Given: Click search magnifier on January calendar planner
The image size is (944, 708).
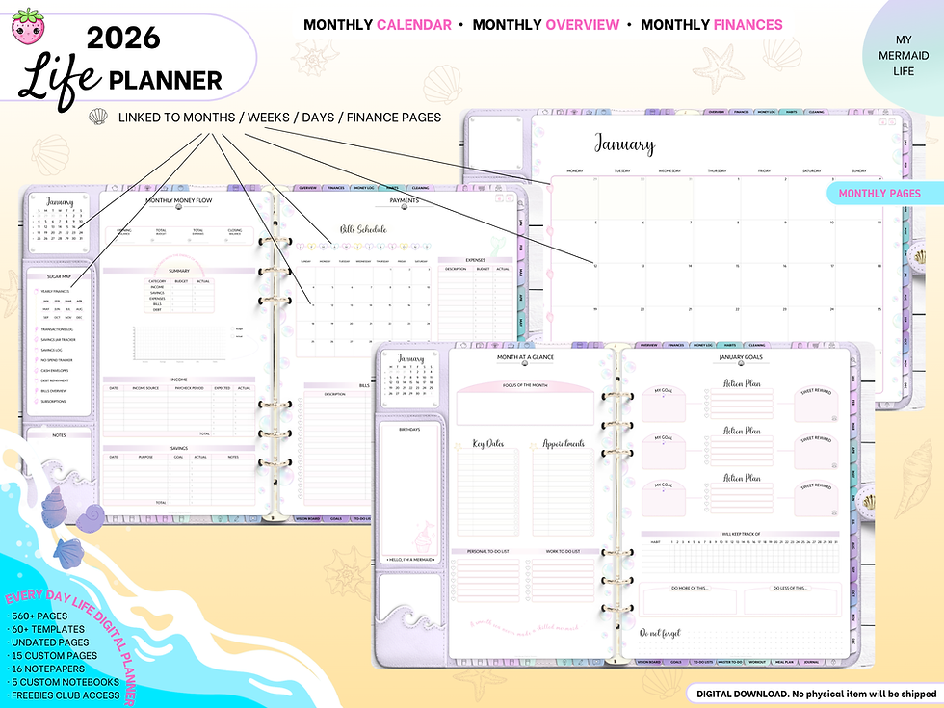Looking at the screenshot, I should (x=905, y=125).
